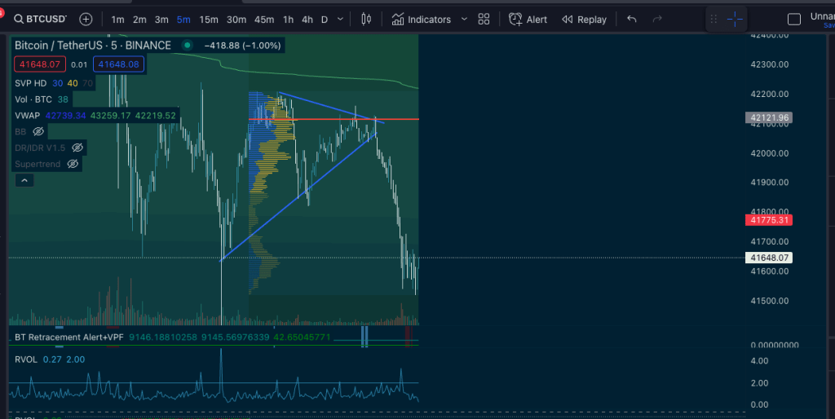
Task: Select the crosshair cursor tool
Action: pyautogui.click(x=735, y=19)
